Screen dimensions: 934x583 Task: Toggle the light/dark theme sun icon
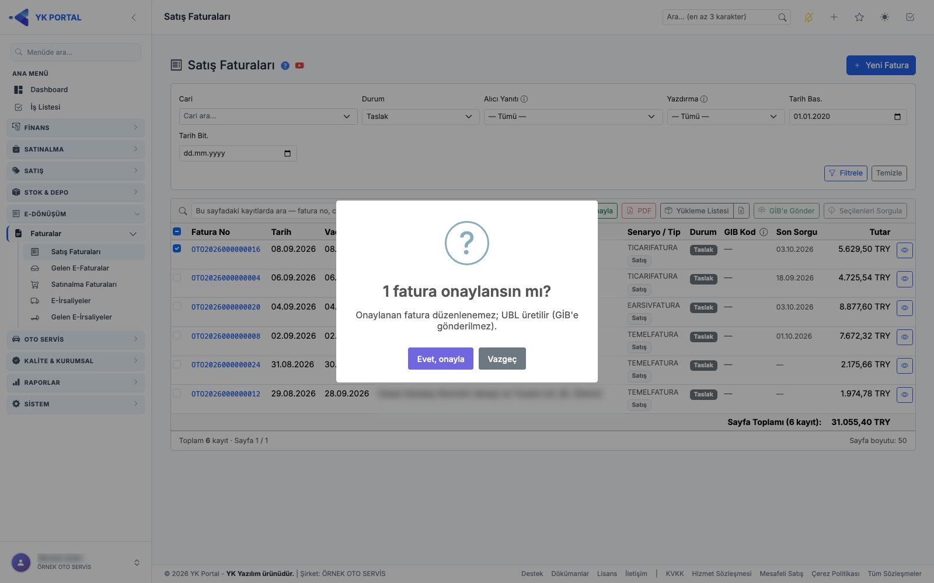point(885,17)
